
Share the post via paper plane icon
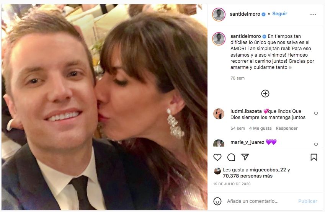(245, 157)
